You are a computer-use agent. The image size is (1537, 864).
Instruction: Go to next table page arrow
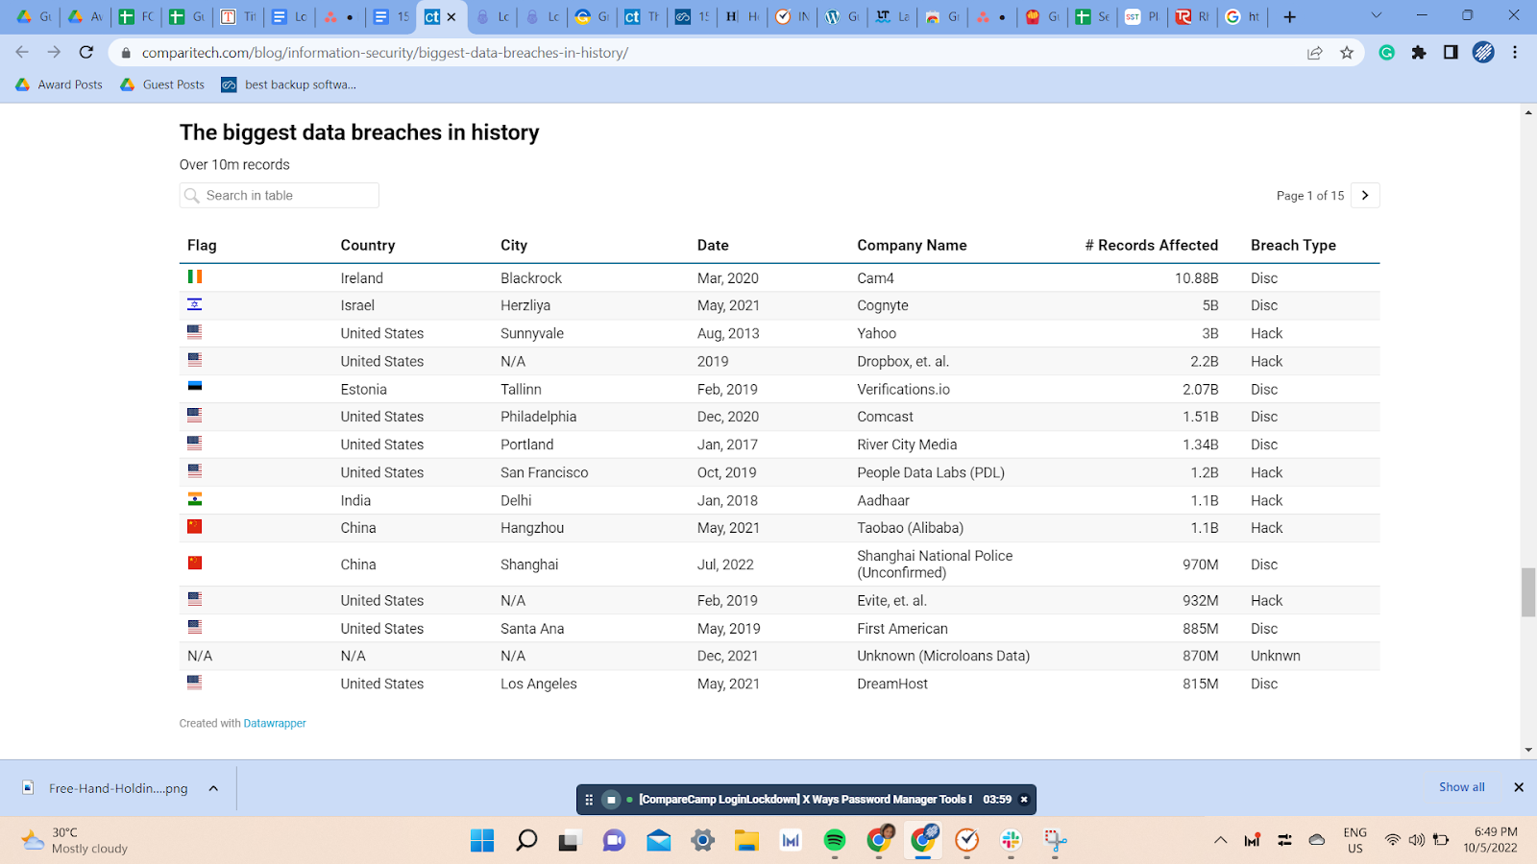point(1365,195)
